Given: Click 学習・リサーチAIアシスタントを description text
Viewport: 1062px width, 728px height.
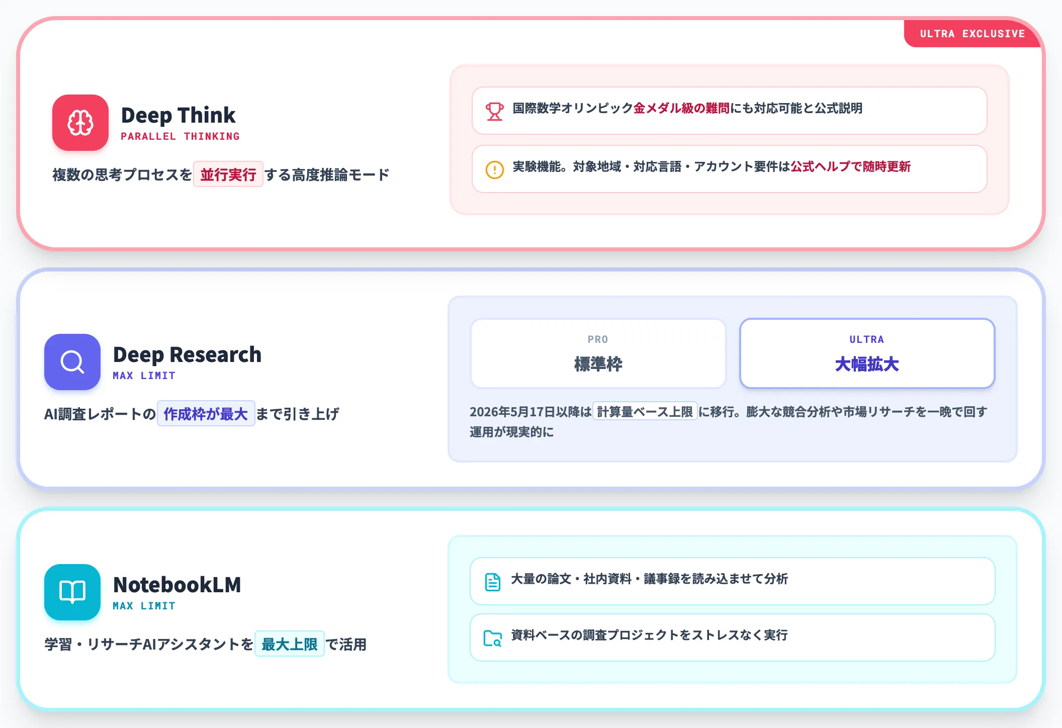Looking at the screenshot, I should pyautogui.click(x=149, y=645).
